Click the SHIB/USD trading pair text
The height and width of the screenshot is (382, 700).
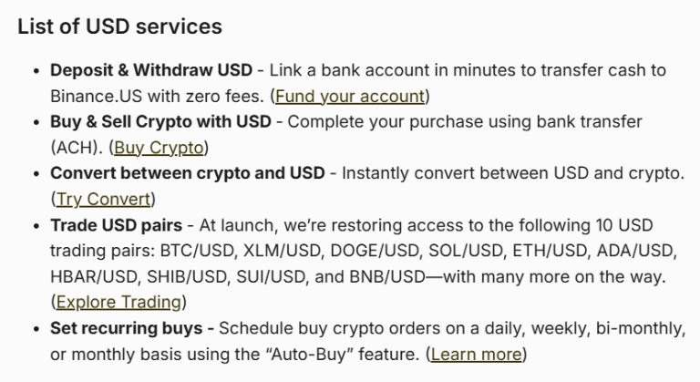pyautogui.click(x=187, y=276)
